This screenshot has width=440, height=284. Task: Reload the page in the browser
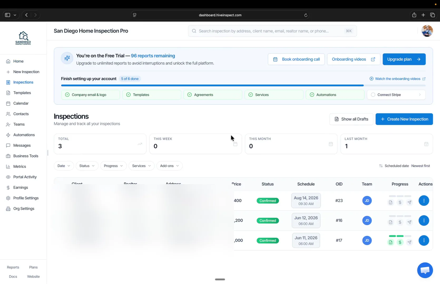[x=306, y=15]
